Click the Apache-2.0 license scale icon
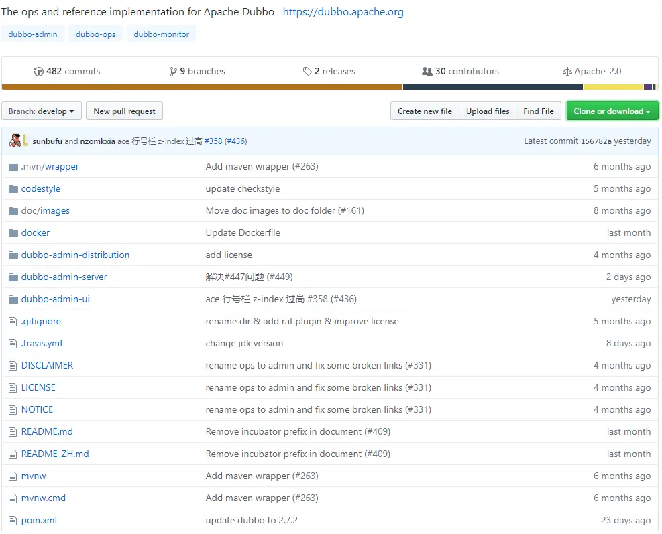Screen dimensions: 662x534 click(x=567, y=72)
